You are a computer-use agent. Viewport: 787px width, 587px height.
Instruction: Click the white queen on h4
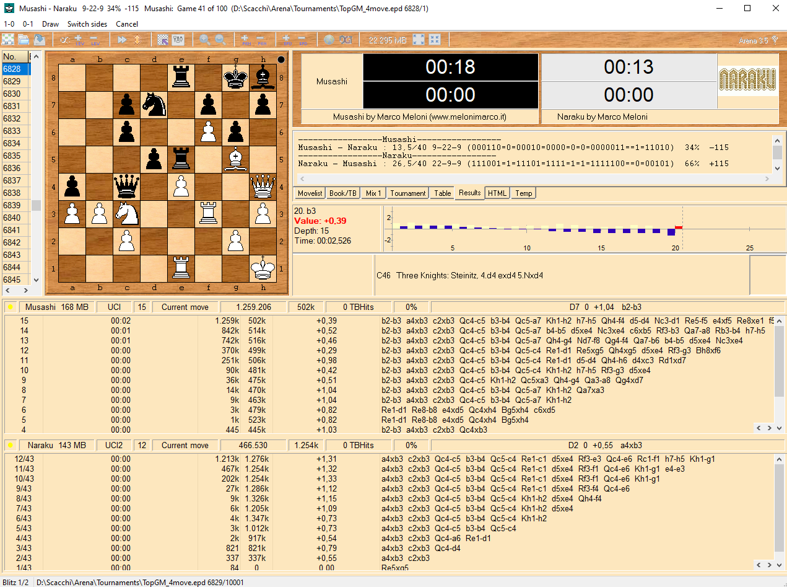tap(263, 186)
